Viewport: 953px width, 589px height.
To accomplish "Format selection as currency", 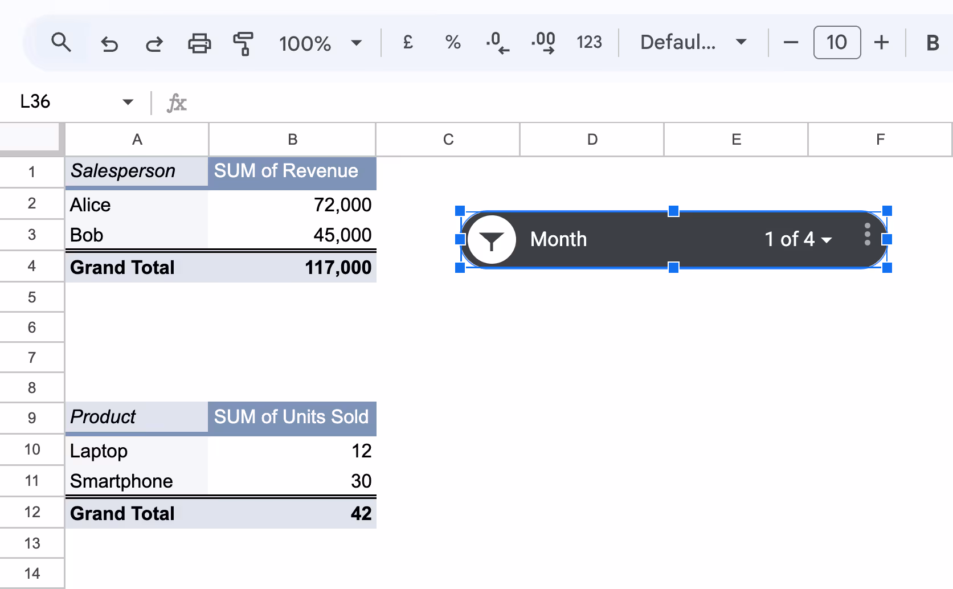I will 407,43.
